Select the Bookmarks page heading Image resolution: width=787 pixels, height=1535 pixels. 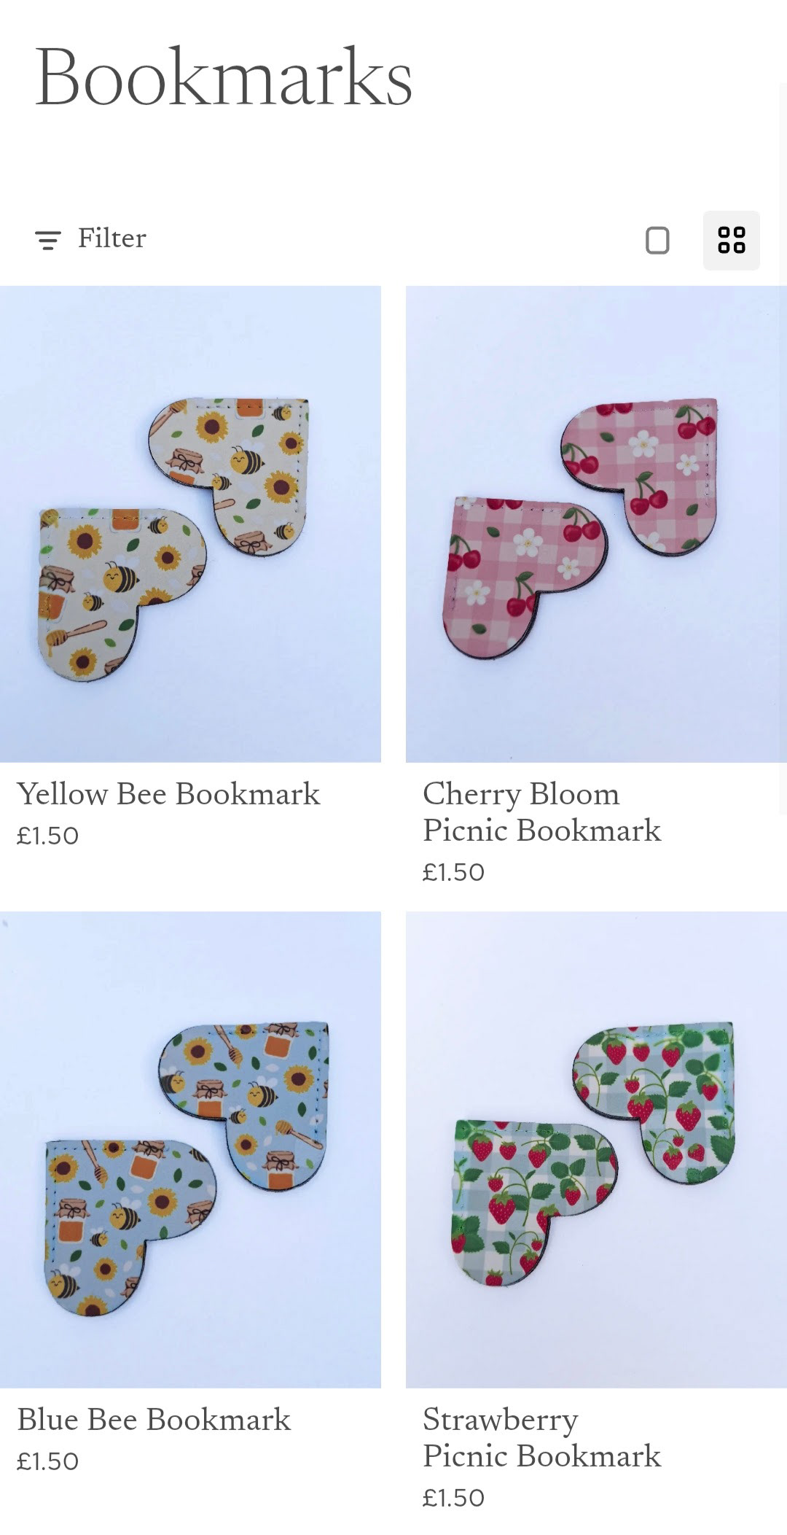click(224, 77)
